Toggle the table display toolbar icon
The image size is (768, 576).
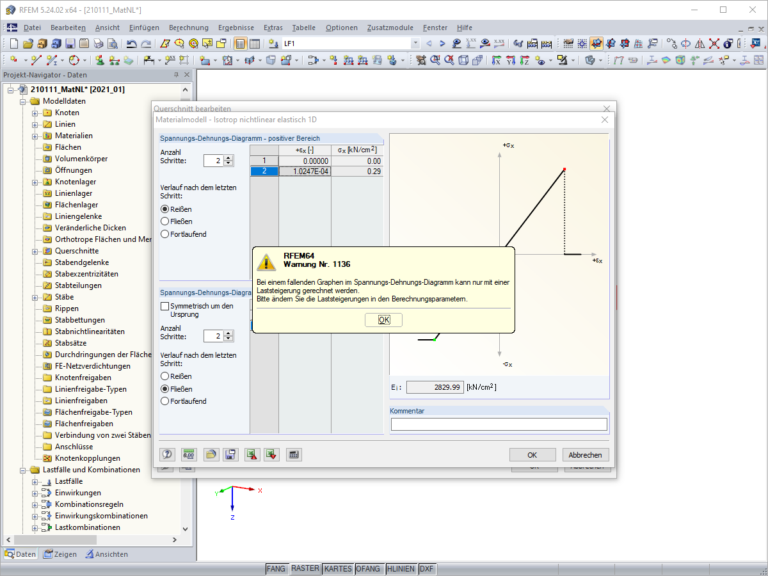tap(255, 44)
